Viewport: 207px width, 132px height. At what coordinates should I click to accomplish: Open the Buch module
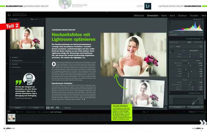(172, 16)
